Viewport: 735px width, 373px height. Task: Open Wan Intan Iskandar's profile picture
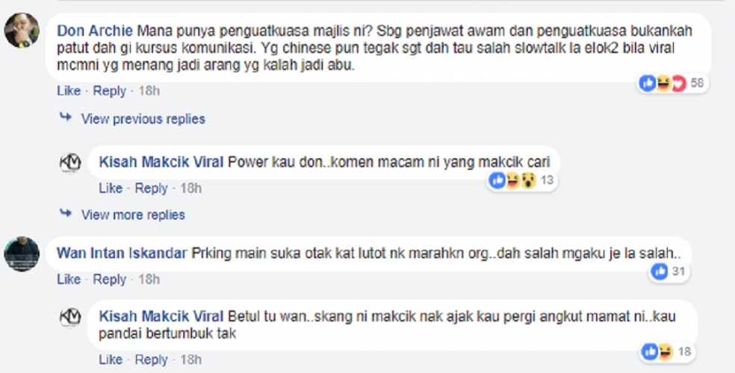(x=22, y=254)
